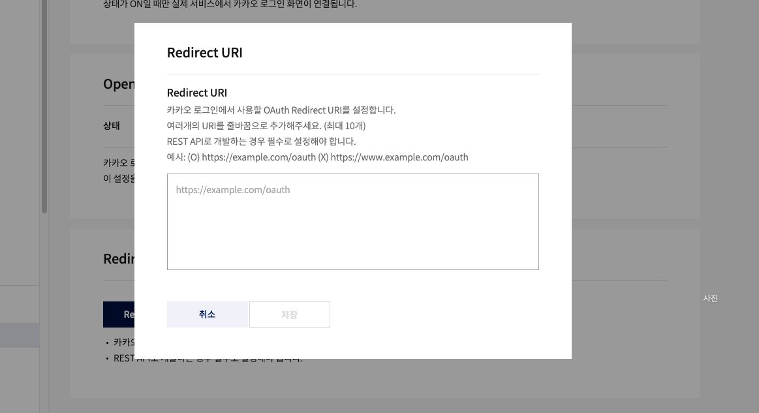Click the left sidebar scrollbar behind the dialog
The width and height of the screenshot is (759, 413).
click(x=44, y=106)
